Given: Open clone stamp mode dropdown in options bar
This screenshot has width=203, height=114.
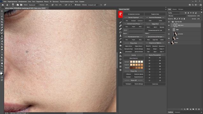Looking at the screenshot, I should (34, 5).
